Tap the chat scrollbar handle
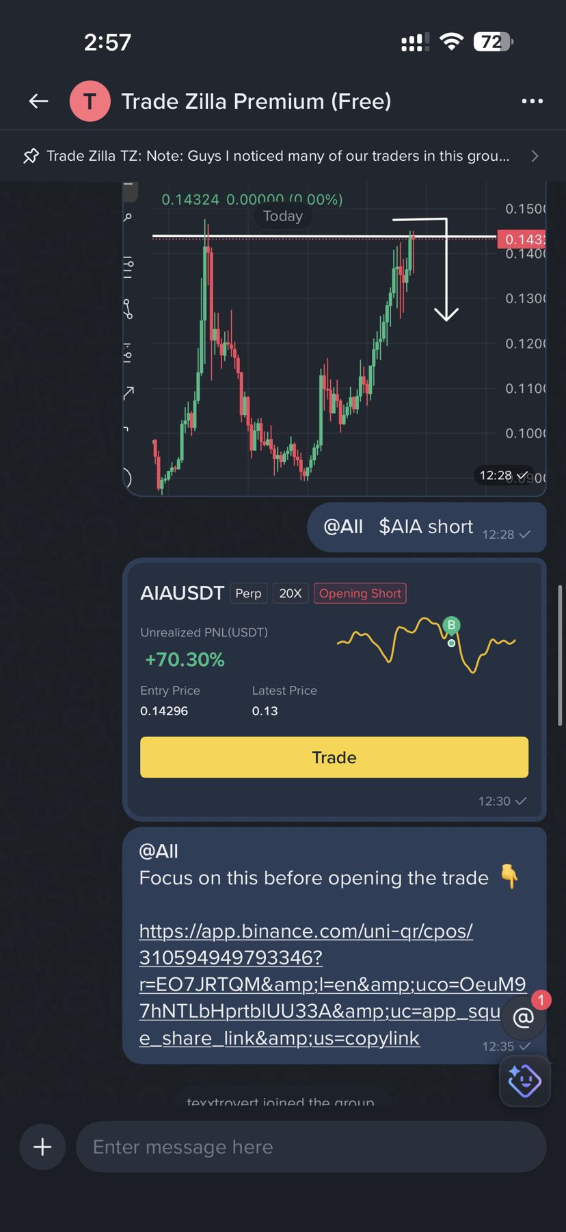This screenshot has height=1232, width=566. 560,655
